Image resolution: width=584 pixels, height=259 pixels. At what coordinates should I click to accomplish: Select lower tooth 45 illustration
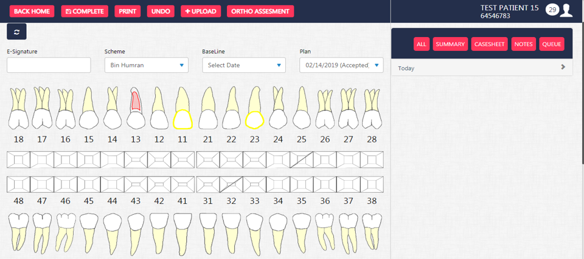(x=89, y=232)
